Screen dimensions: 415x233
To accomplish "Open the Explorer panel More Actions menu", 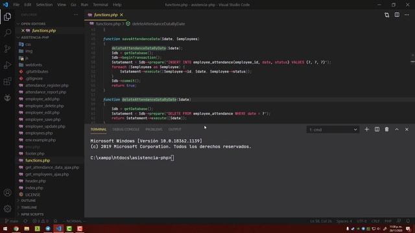I will pyautogui.click(x=76, y=15).
